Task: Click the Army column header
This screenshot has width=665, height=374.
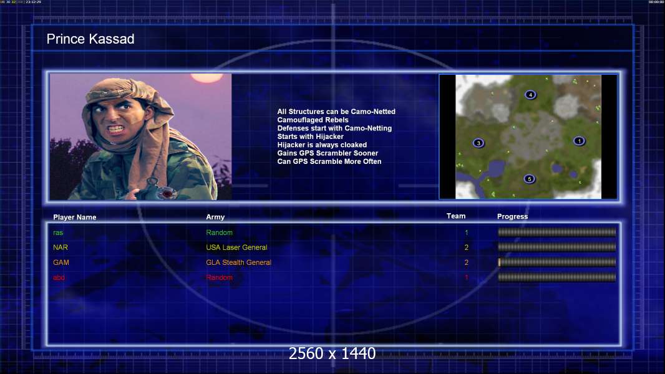Action: click(x=215, y=217)
